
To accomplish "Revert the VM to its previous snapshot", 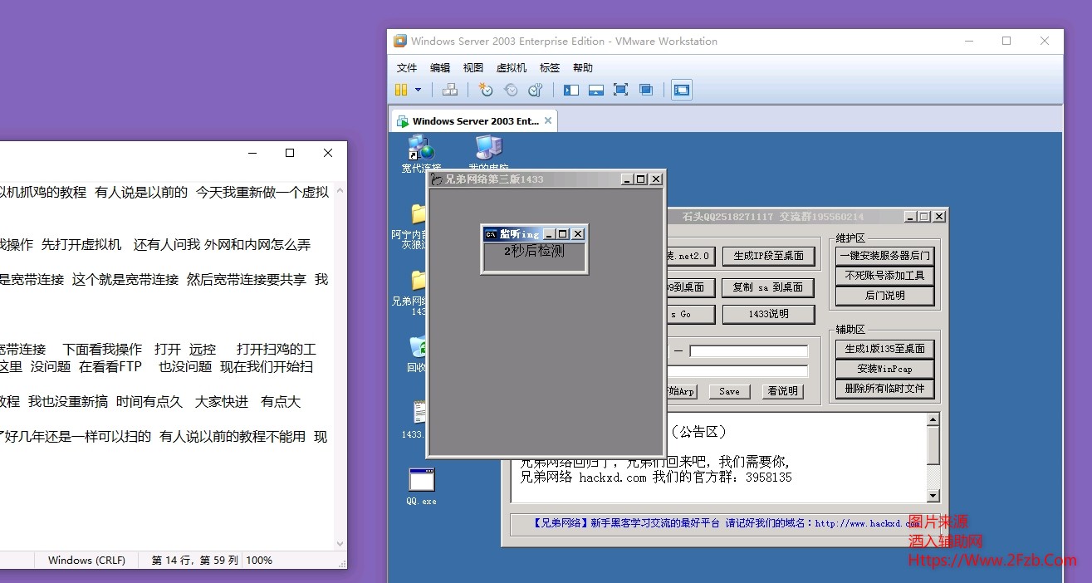I will 511,90.
